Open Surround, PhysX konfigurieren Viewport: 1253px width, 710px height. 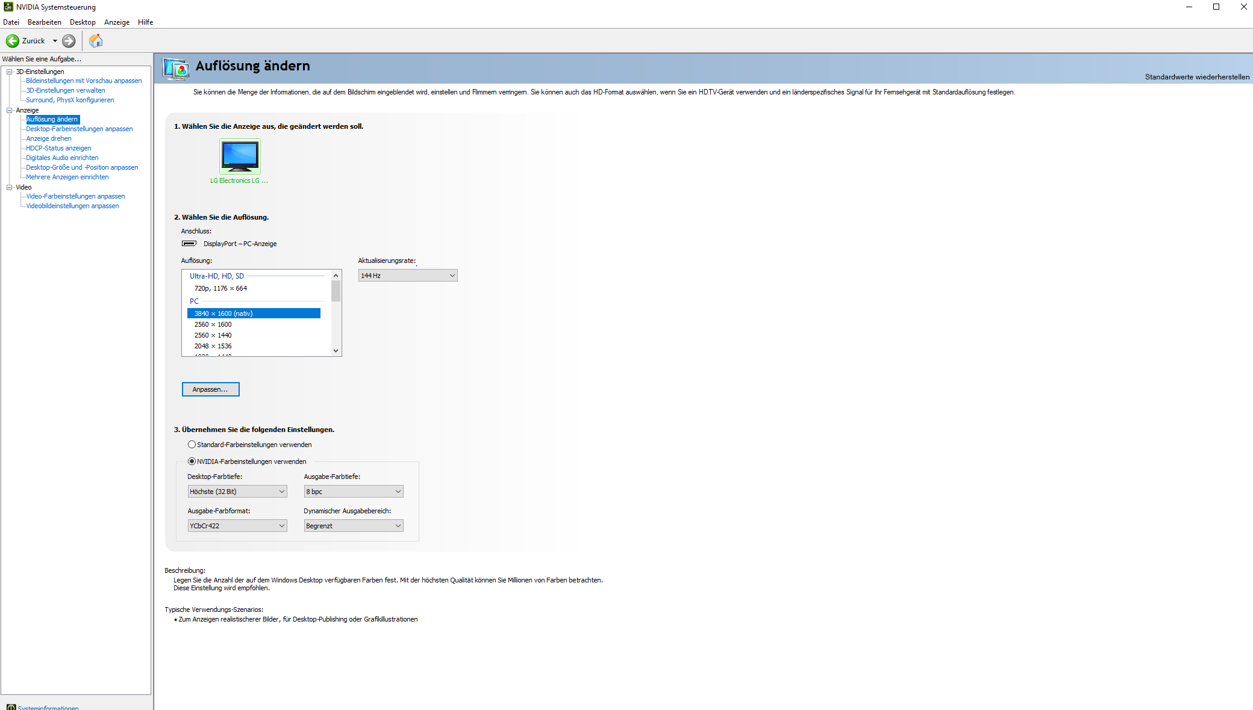(x=70, y=100)
